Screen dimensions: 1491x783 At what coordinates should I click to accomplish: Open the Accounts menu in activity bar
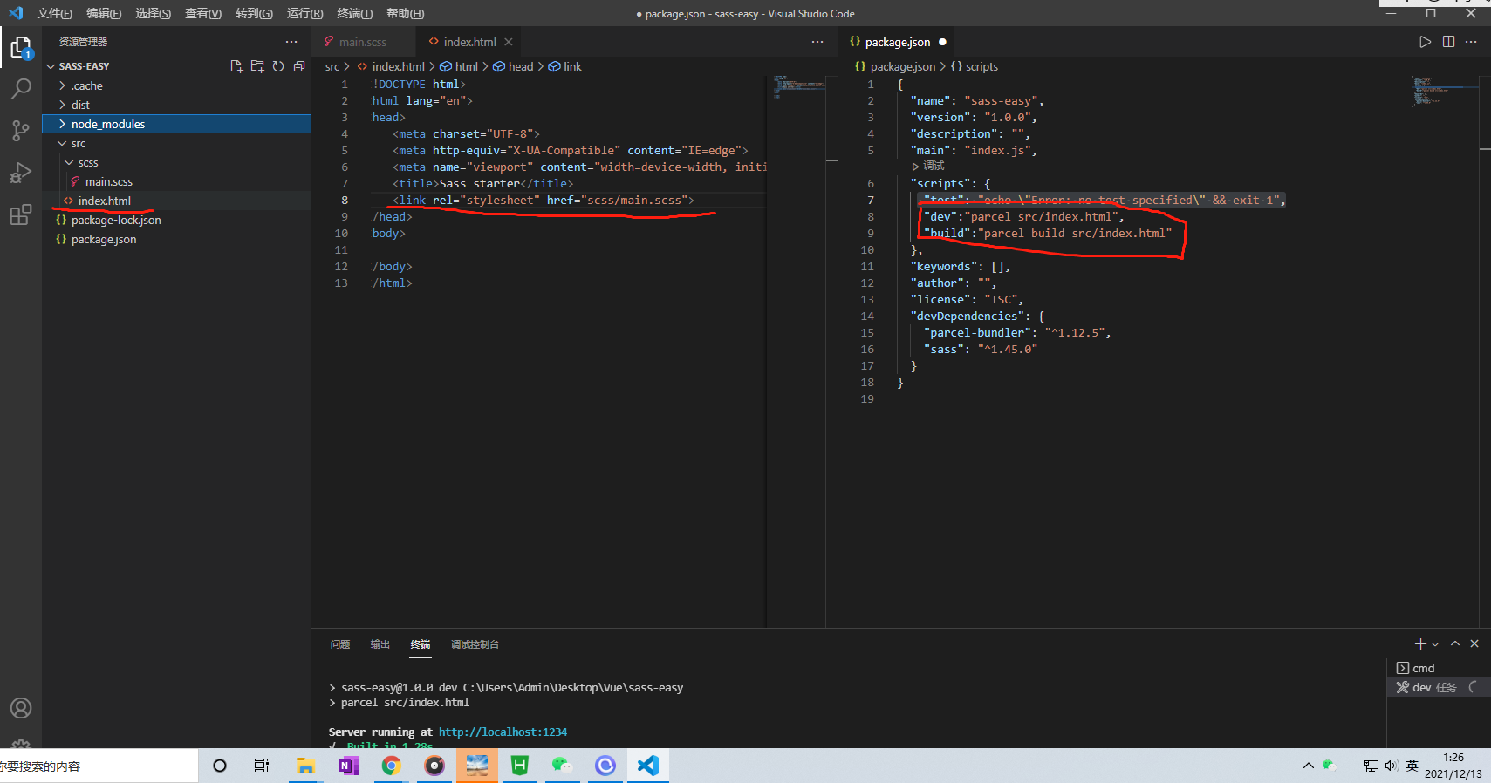pos(21,708)
